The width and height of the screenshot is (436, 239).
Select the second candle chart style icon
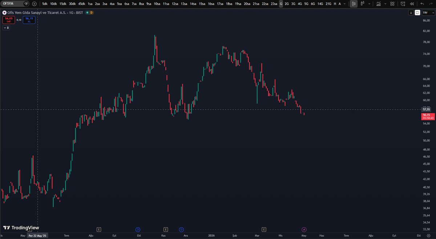tap(363, 4)
